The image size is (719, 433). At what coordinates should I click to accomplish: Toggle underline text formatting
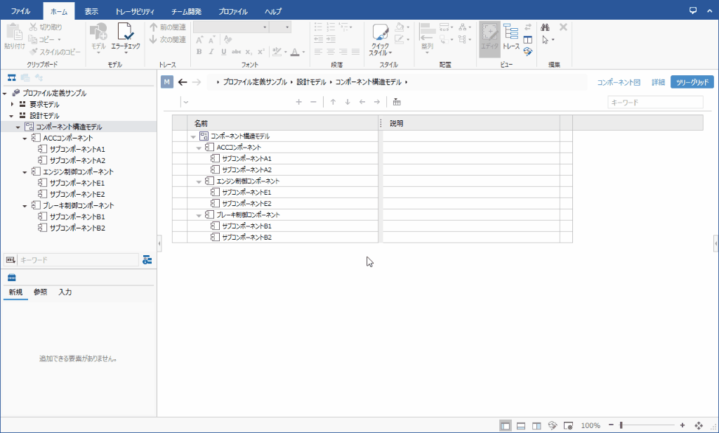point(225,51)
